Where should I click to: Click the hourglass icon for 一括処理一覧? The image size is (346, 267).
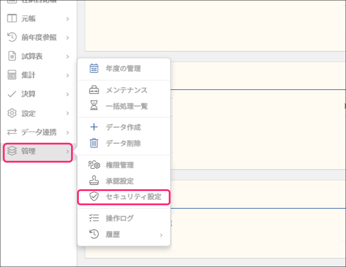click(x=94, y=106)
